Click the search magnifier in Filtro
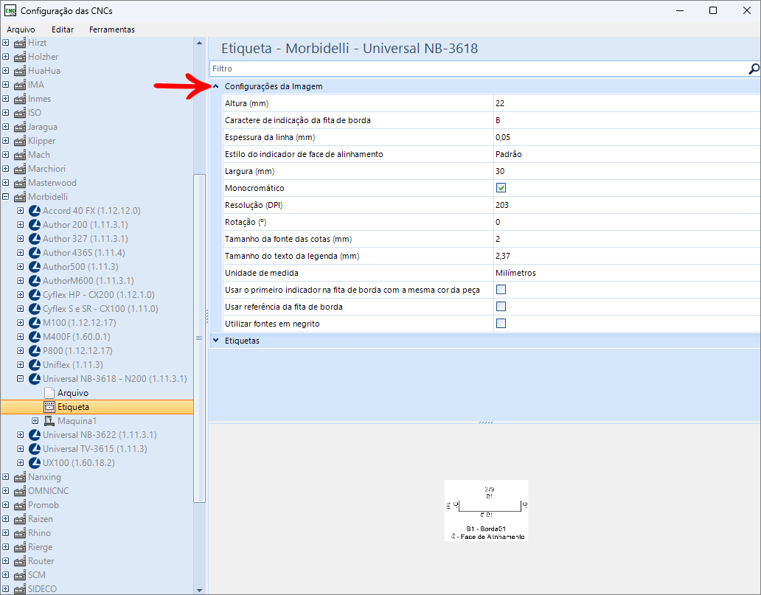This screenshot has height=595, width=761. tap(754, 69)
